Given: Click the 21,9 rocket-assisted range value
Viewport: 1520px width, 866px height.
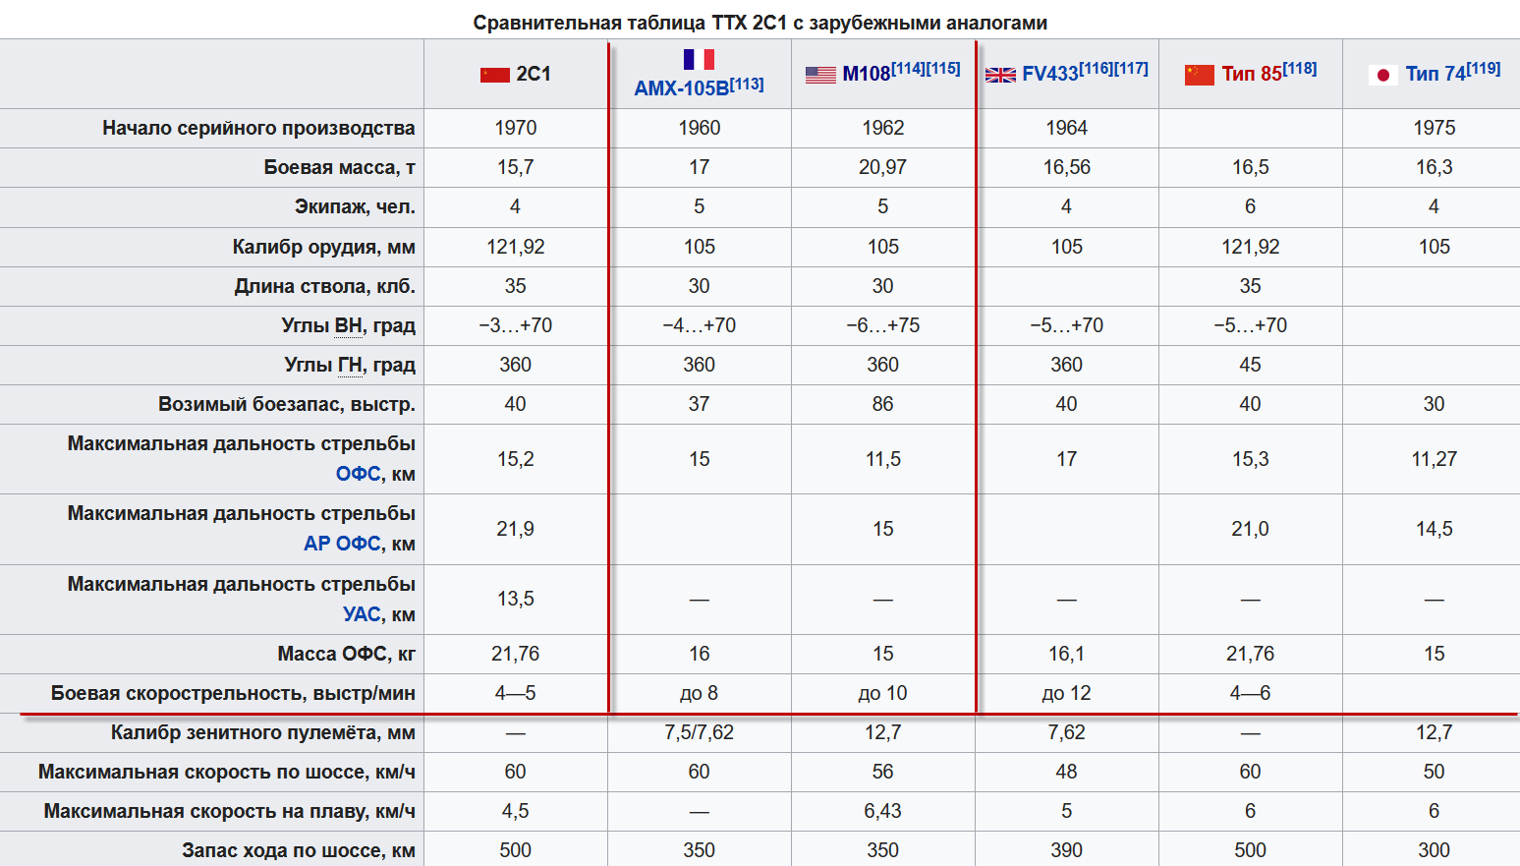Looking at the screenshot, I should point(516,529).
